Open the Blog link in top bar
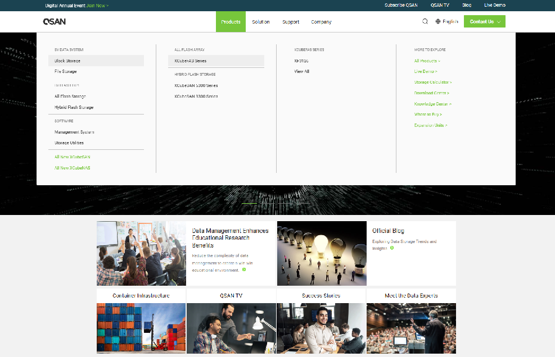 click(467, 5)
